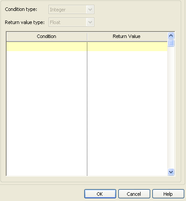186x201 pixels.
Task: Select the Integer combo box field
Action: (x=71, y=10)
